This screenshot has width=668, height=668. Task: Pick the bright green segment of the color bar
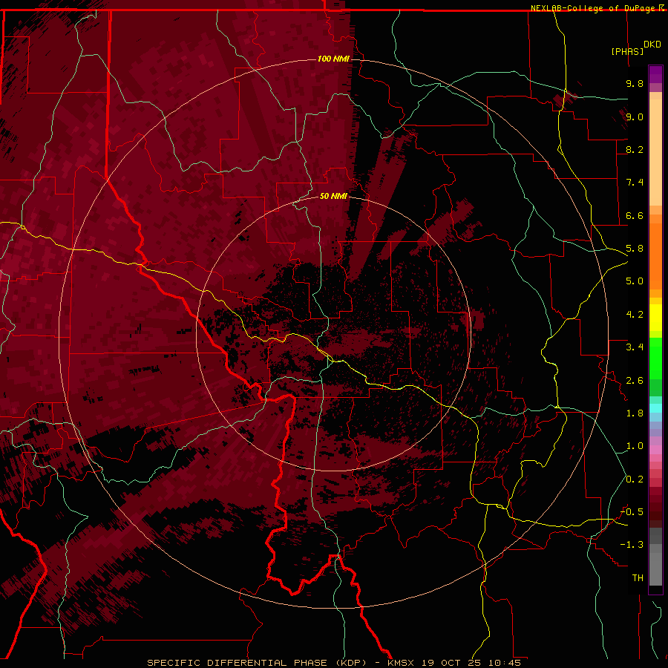[x=655, y=358]
